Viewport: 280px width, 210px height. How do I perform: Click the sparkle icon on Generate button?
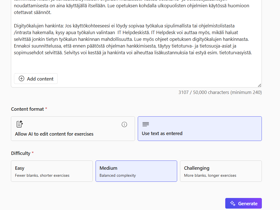(x=232, y=203)
